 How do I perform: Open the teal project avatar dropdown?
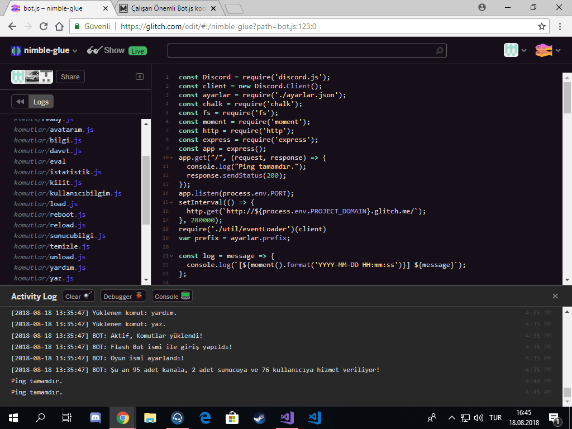click(514, 50)
